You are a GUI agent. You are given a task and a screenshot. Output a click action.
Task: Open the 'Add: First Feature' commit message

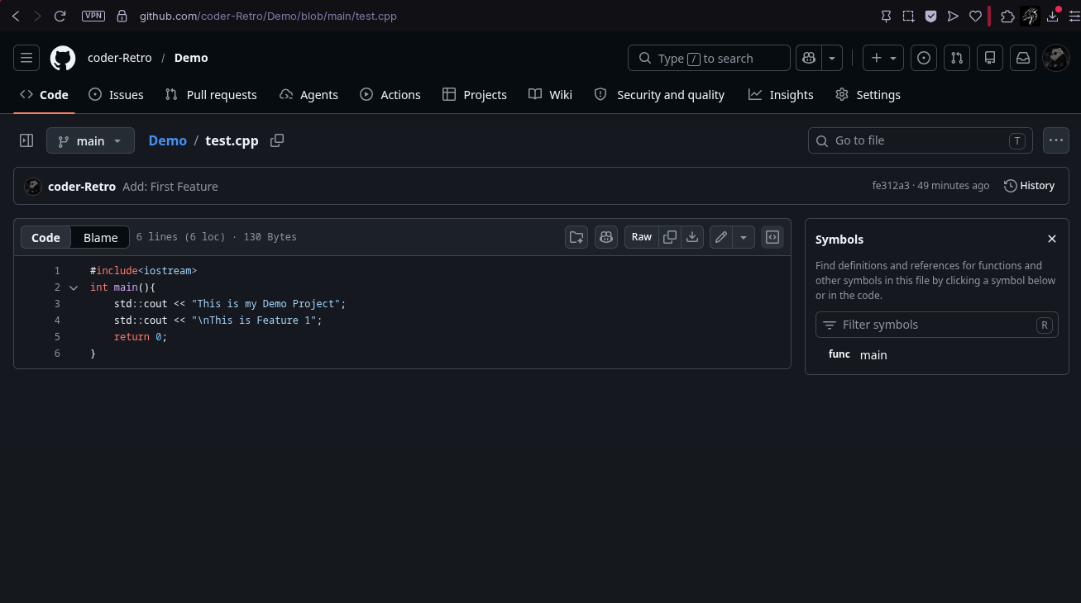(x=170, y=187)
